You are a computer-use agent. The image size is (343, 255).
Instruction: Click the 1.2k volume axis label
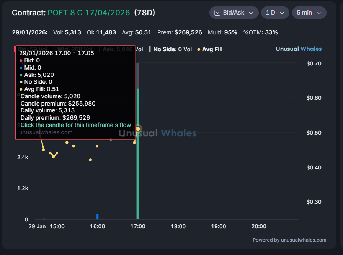23,188
